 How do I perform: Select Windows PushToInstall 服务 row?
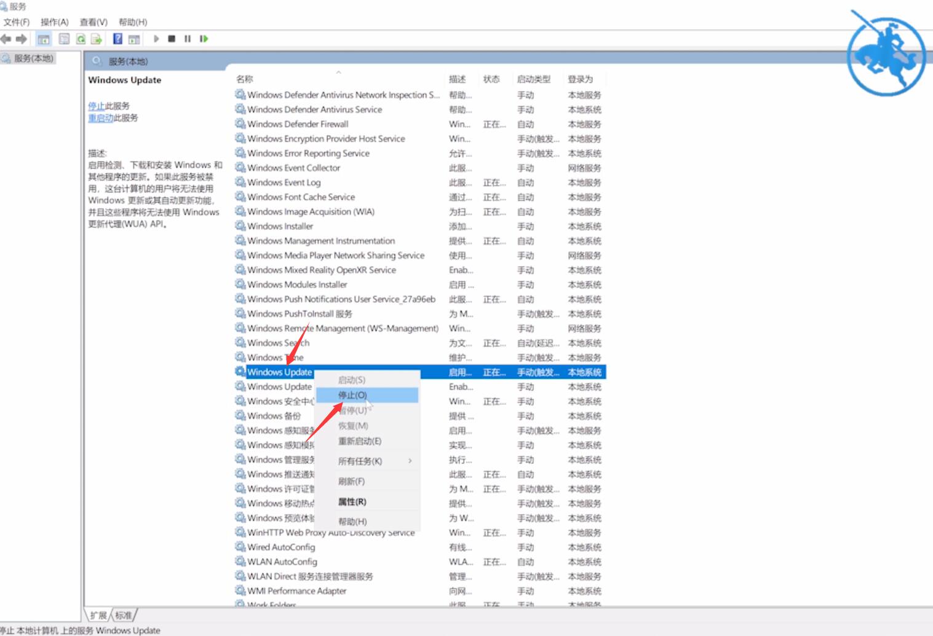tap(420, 313)
